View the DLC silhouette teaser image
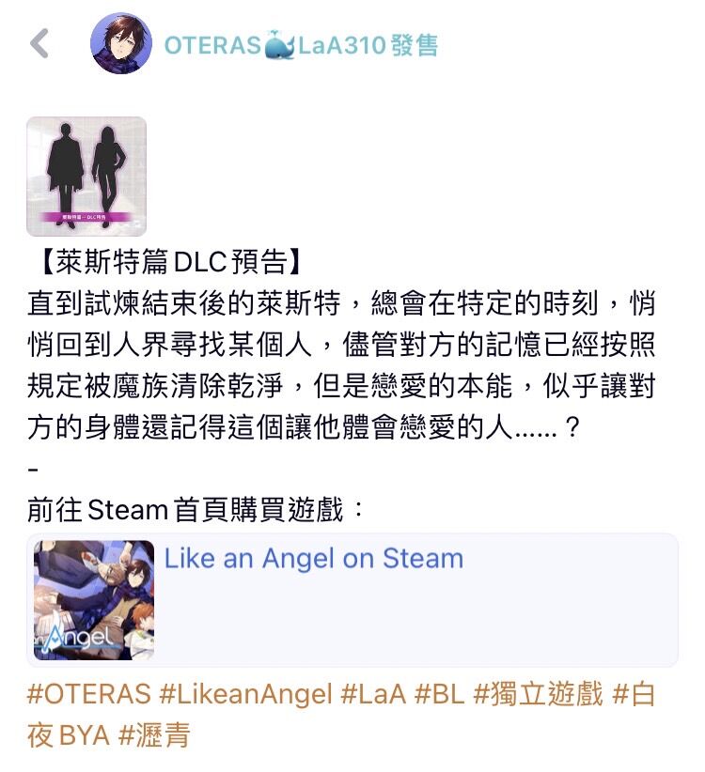Screen dimensions: 705x772 pyautogui.click(x=86, y=177)
